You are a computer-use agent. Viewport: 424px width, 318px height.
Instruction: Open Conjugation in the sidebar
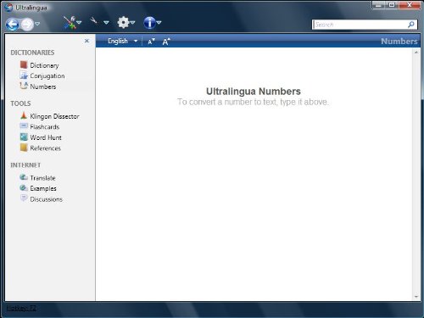(47, 75)
